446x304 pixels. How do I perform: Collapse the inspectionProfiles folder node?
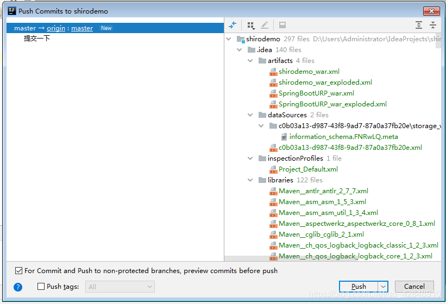click(250, 159)
